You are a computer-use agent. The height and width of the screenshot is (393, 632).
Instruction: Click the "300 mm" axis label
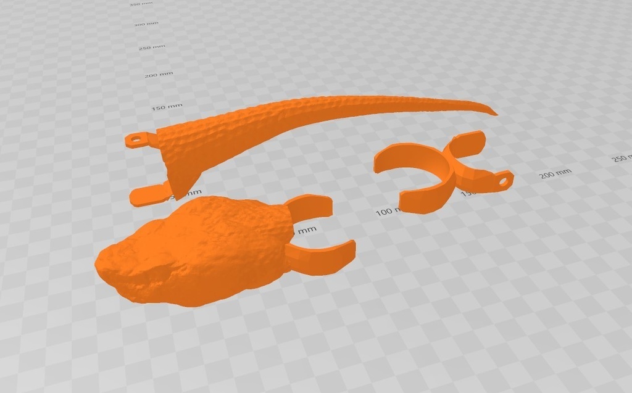point(146,24)
